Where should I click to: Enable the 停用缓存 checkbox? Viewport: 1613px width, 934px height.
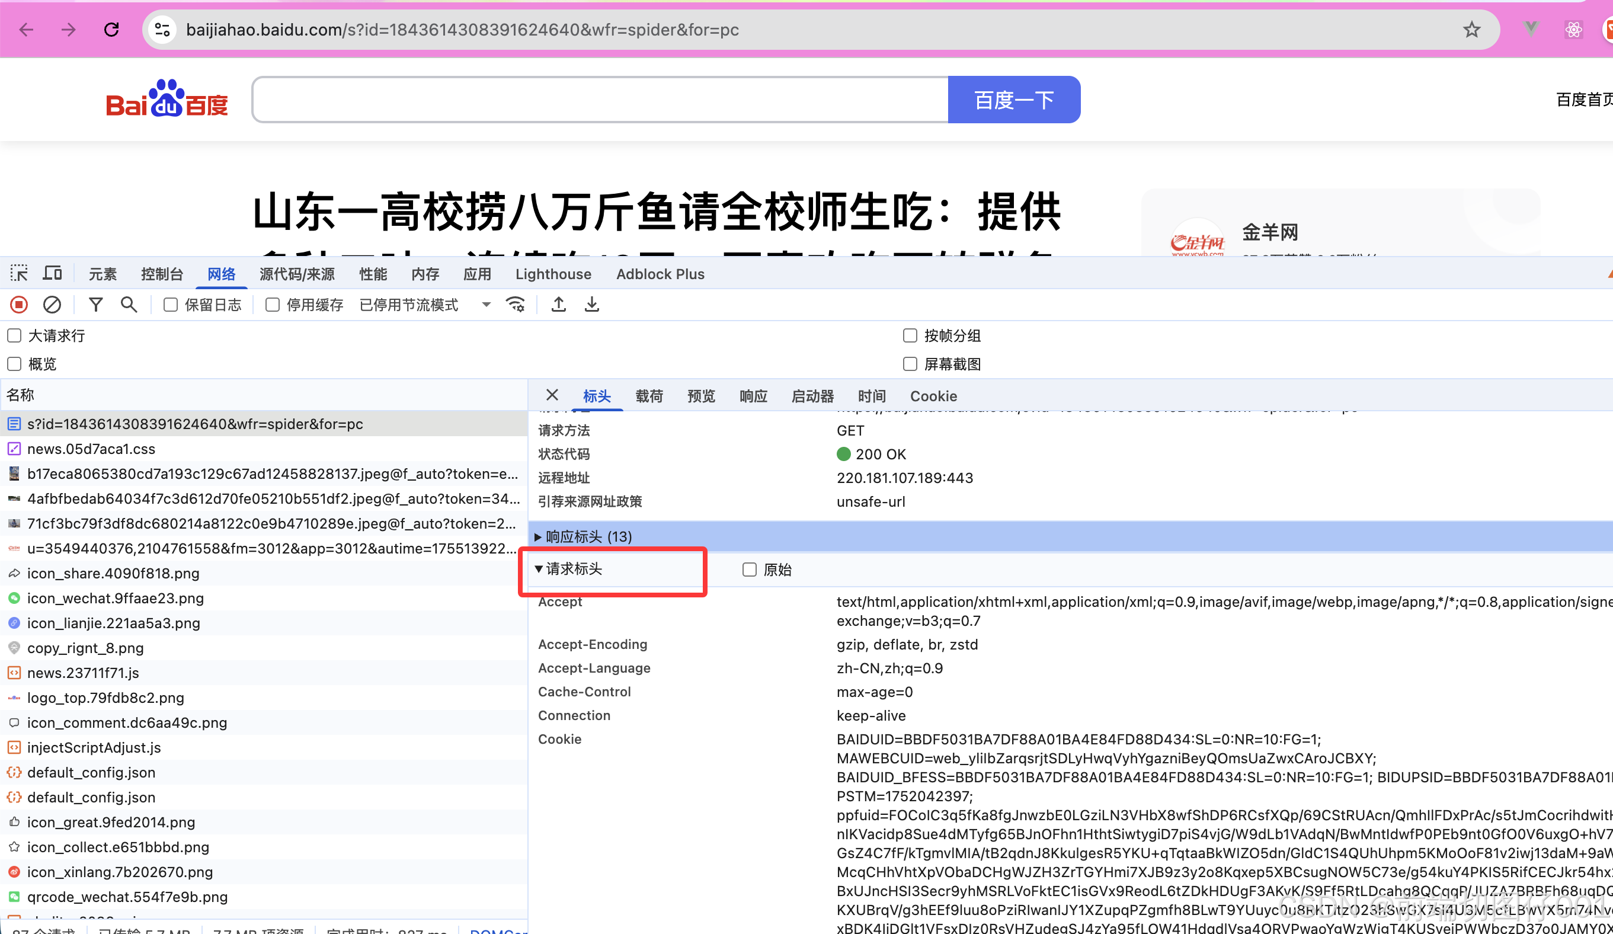(273, 305)
